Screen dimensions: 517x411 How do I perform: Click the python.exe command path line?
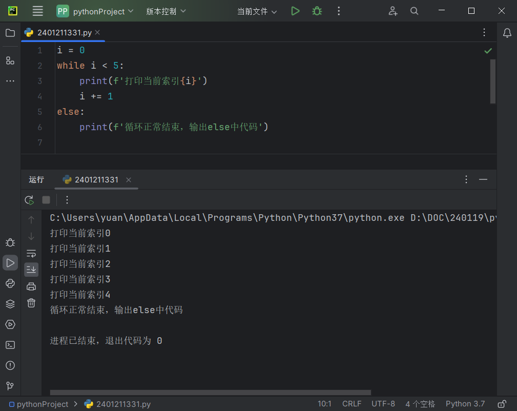click(x=273, y=218)
